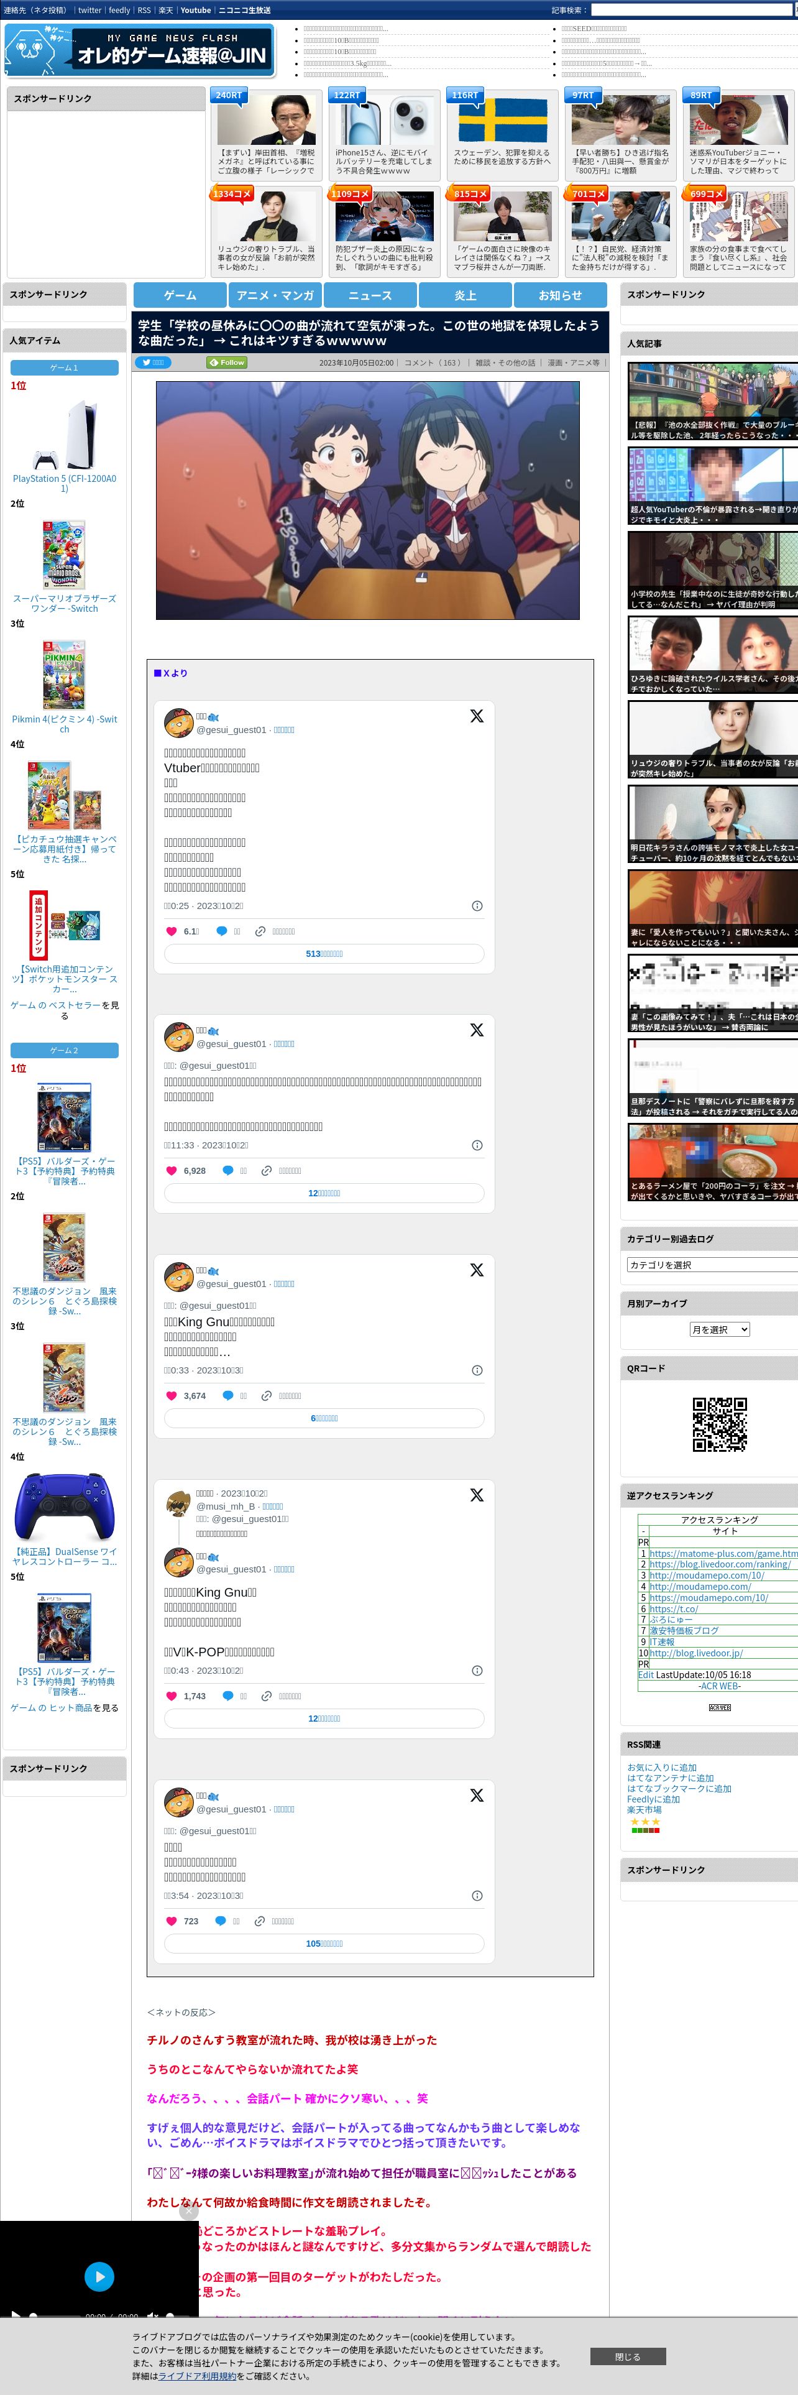Click 閉じる to dismiss cookie banner
This screenshot has height=2395, width=798.
click(x=627, y=2356)
